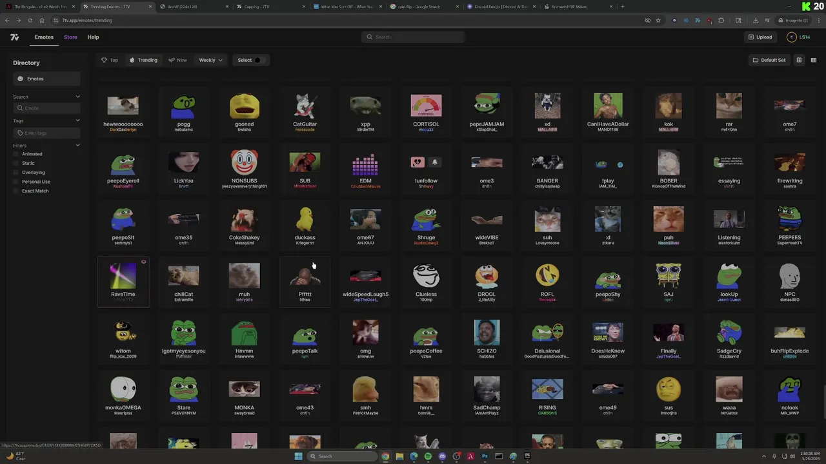Open the Store navigation item
826x464 pixels.
(x=70, y=37)
